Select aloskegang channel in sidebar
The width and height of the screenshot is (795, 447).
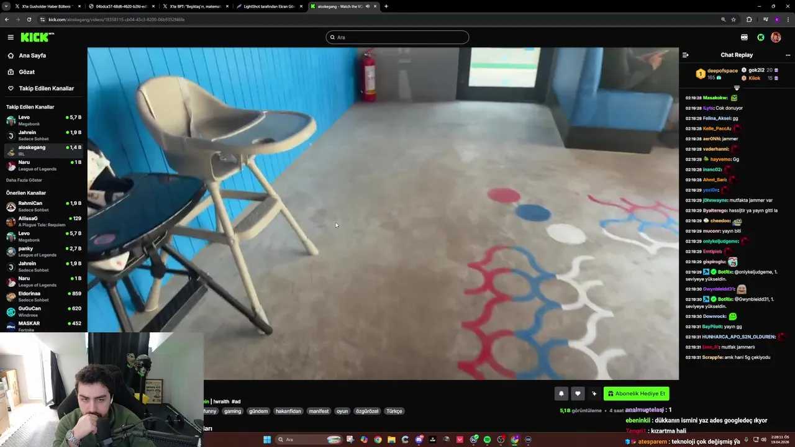tap(43, 150)
